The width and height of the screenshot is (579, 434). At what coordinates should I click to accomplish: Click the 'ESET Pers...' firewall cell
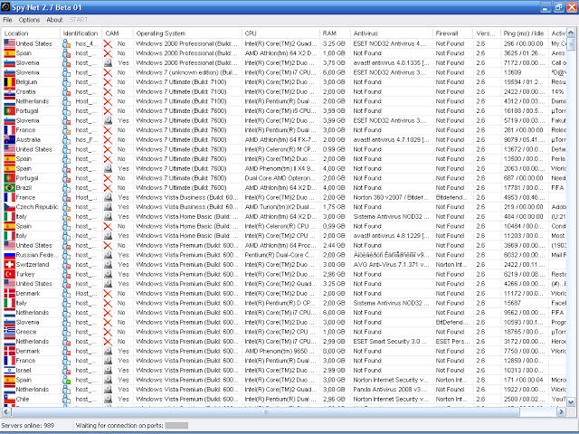pyautogui.click(x=452, y=341)
